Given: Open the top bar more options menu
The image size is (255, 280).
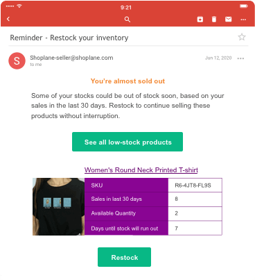Looking at the screenshot, I should 243,19.
